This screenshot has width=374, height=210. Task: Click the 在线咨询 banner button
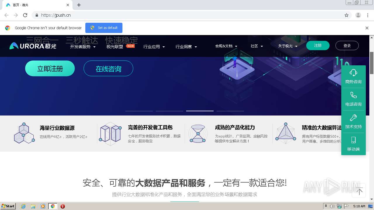point(108,69)
